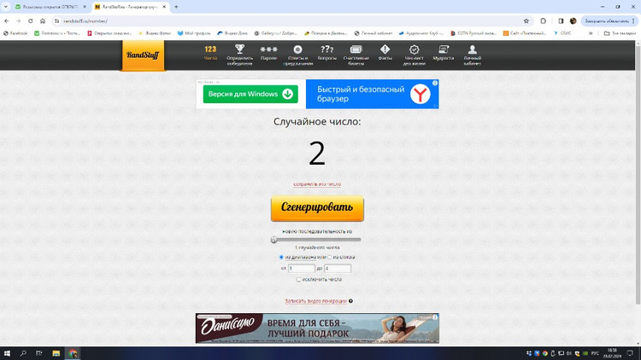Click the 'Записать видео генерации' link
641x360 pixels.
(x=316, y=301)
